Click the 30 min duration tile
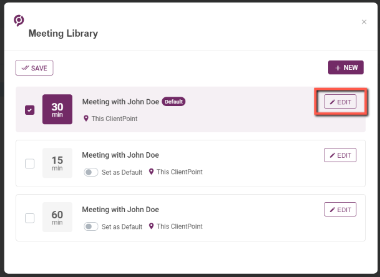Viewport: 380px width, 277px height. point(57,109)
